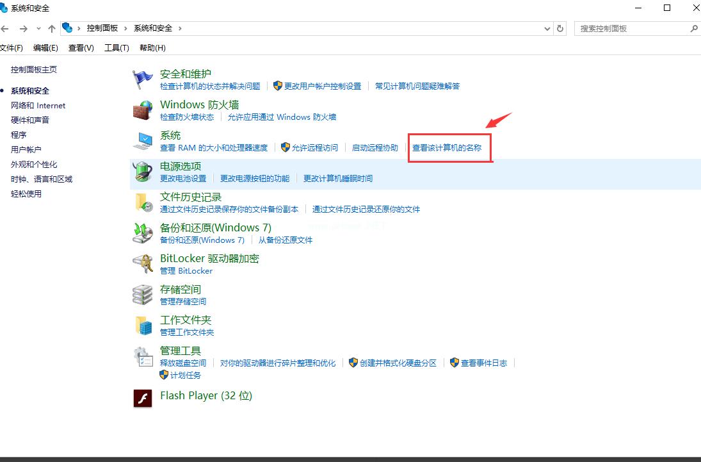
Task: Click 释放磁盘空间 link
Action: click(x=183, y=363)
